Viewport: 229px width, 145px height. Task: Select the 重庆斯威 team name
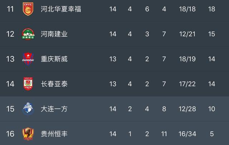pos(54,59)
